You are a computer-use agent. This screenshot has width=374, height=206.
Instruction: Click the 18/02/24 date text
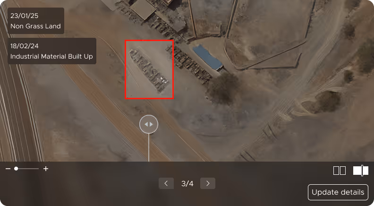click(x=25, y=46)
